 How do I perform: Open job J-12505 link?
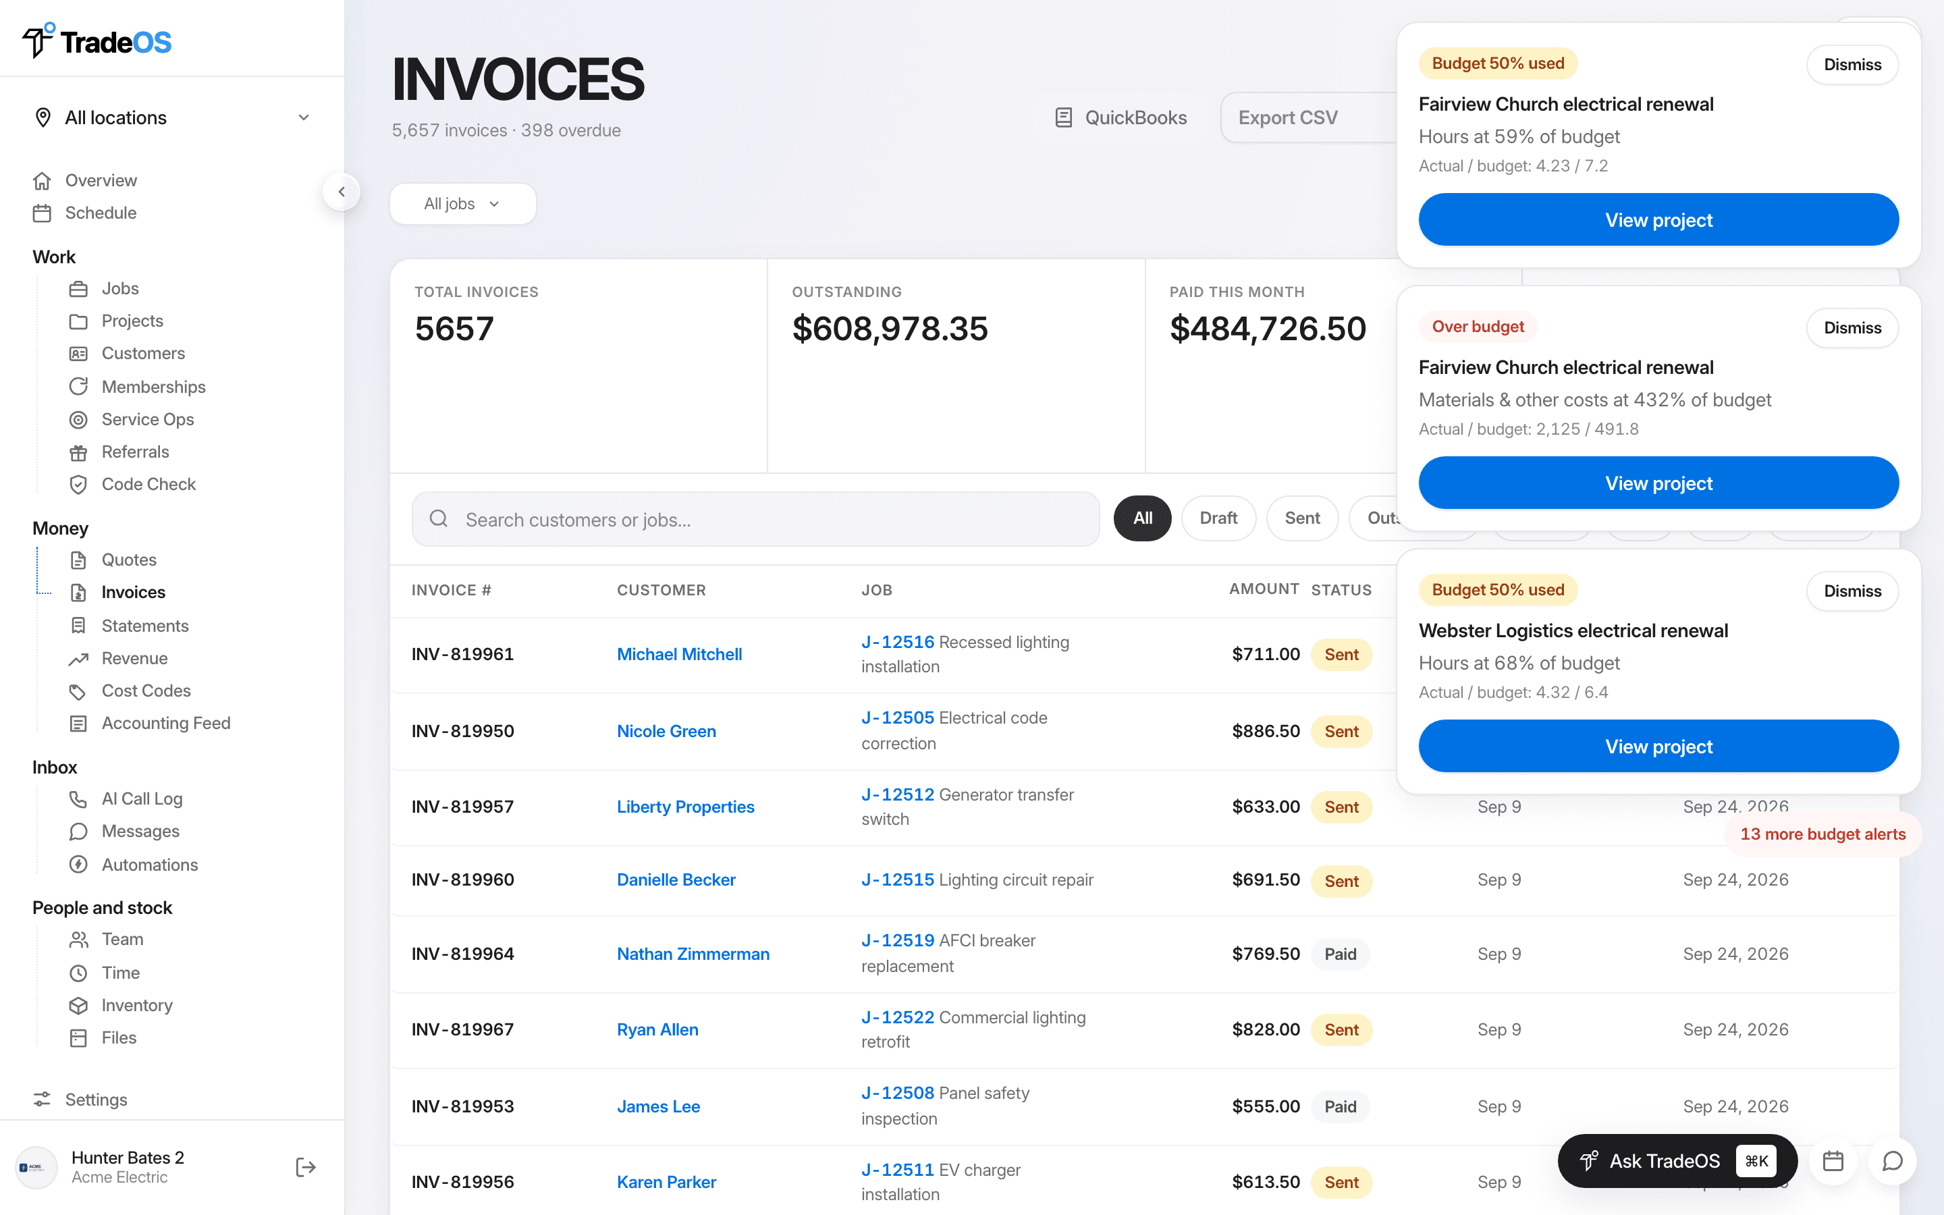897,718
